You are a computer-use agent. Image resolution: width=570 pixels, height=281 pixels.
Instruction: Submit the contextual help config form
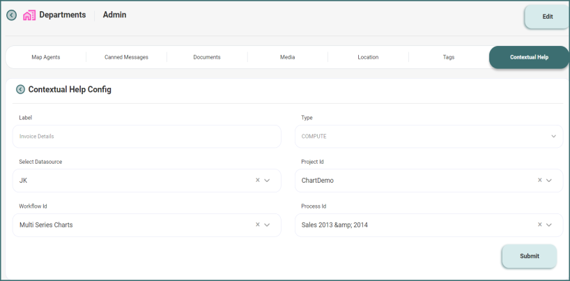coord(529,256)
